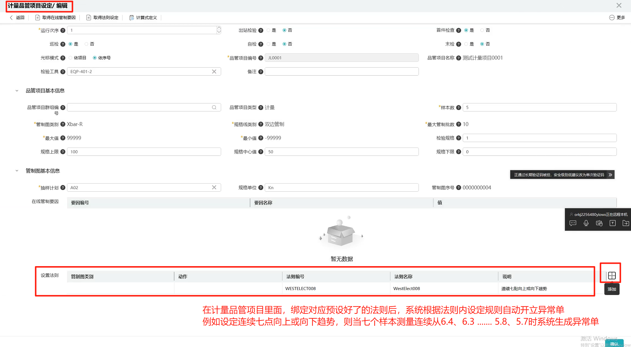Screen dimensions: 631x347
Task: Clear the 抽样计划 A02 value
Action: (x=214, y=187)
